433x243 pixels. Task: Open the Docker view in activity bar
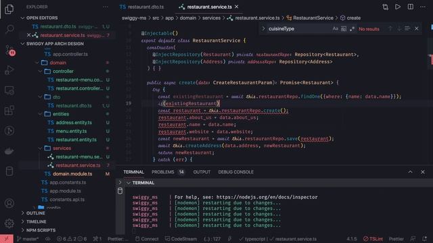click(9, 151)
